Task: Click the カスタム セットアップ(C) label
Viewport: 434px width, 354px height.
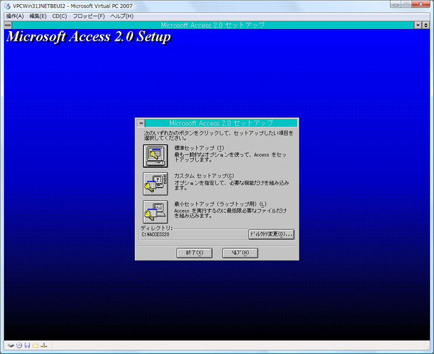Action: 204,176
